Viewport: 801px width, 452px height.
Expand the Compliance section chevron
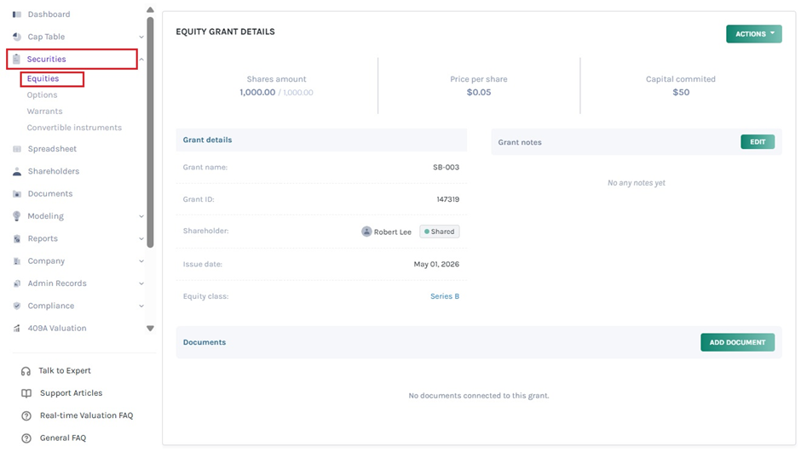click(x=141, y=306)
